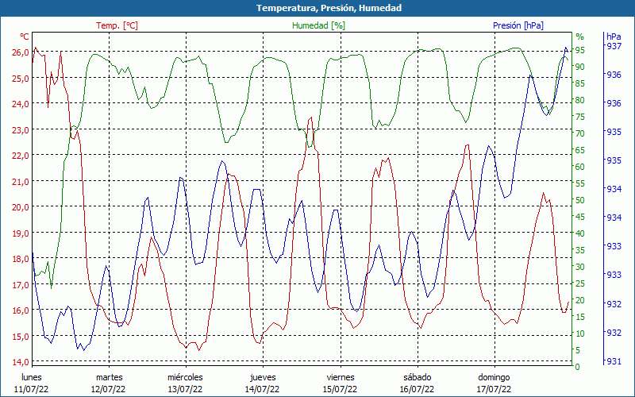Click the '20,0' temperature axis value

(x=21, y=207)
